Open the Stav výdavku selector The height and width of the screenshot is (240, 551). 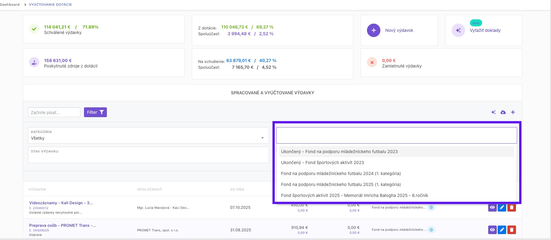[x=148, y=155]
